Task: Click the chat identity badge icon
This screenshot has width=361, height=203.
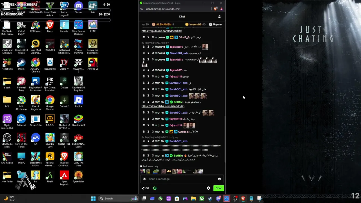Action: click(x=144, y=179)
